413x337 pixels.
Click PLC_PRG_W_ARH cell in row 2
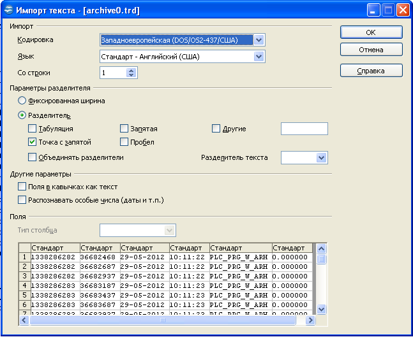coord(241,267)
